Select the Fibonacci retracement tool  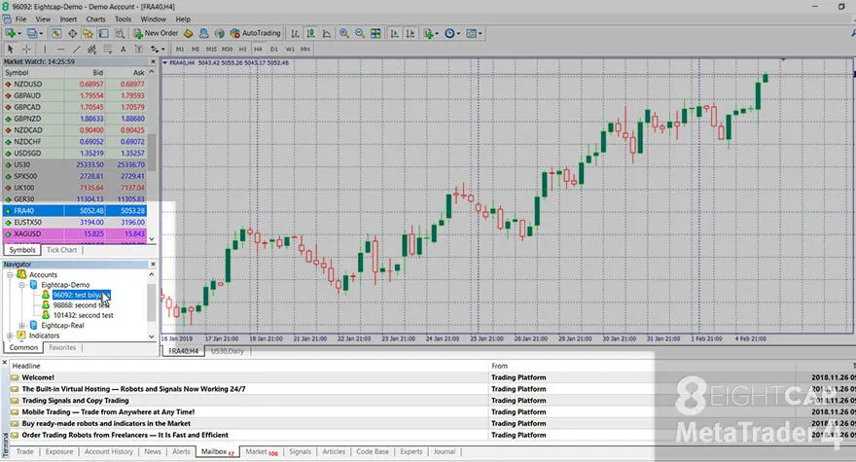108,50
